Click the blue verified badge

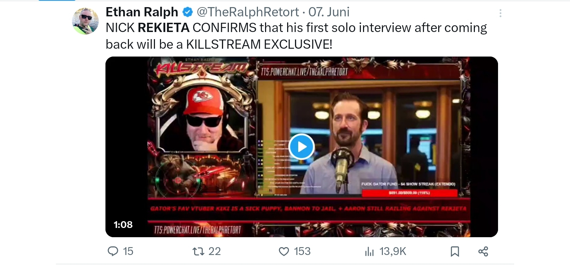(187, 12)
